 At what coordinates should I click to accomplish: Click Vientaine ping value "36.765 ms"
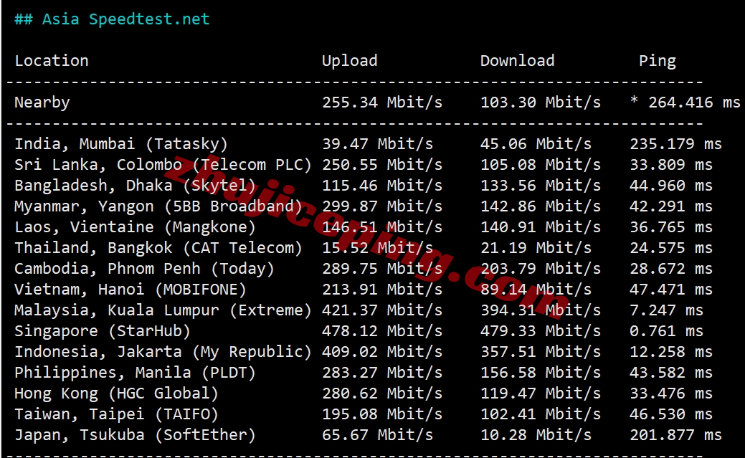coord(671,227)
